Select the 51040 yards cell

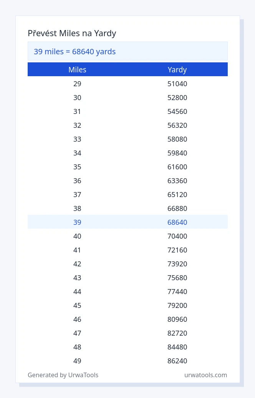[177, 84]
